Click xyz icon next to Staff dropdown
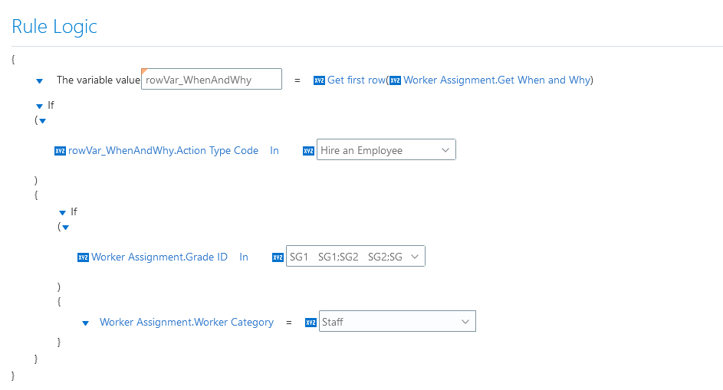 click(311, 323)
